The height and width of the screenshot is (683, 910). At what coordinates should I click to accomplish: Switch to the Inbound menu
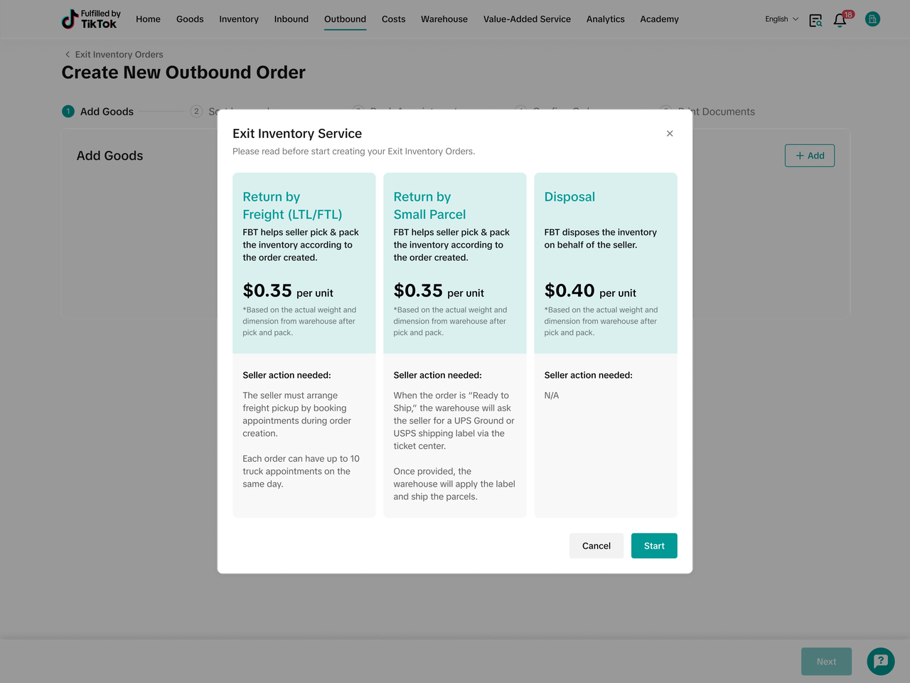click(x=291, y=19)
